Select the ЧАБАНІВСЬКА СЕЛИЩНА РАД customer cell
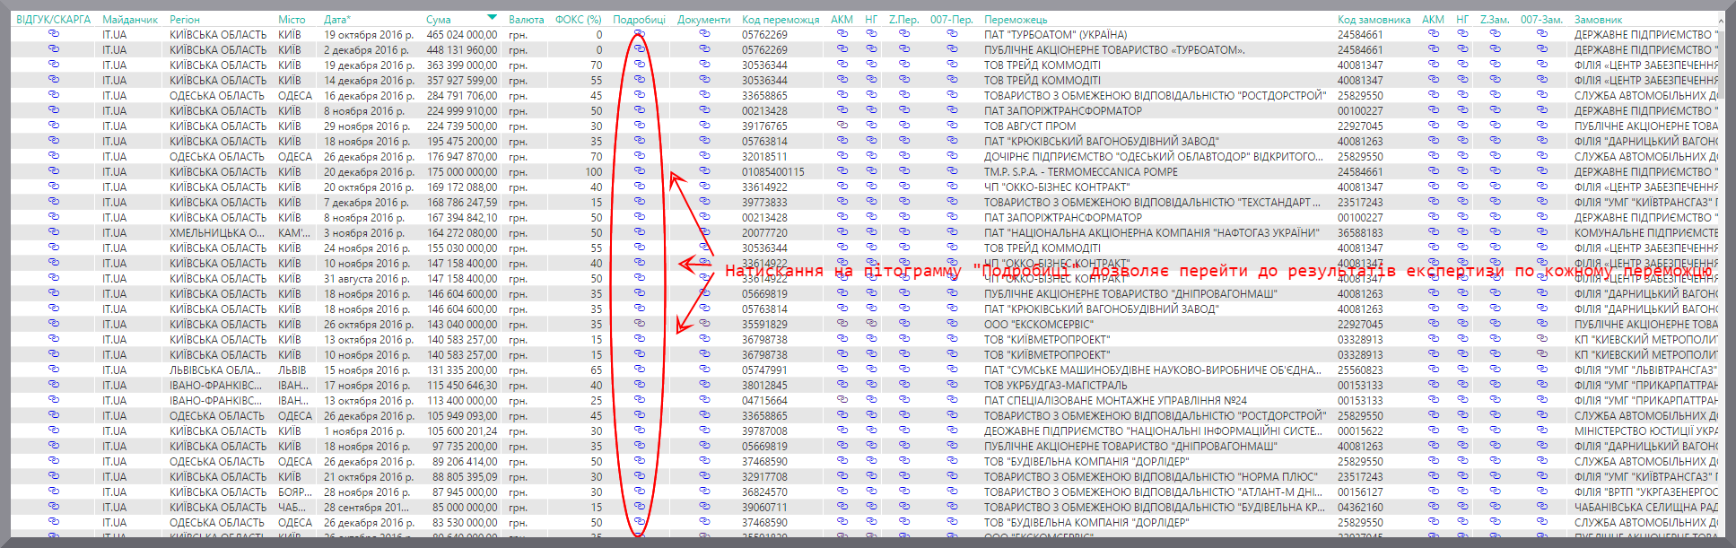 coord(1646,507)
